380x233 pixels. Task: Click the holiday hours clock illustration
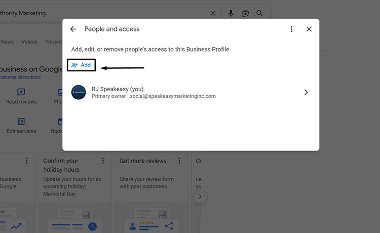pos(92,226)
